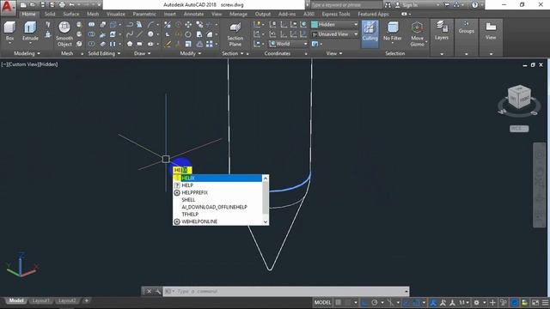This screenshot has height=309, width=550.
Task: Switch to the Solid ribbon tab
Action: point(50,14)
